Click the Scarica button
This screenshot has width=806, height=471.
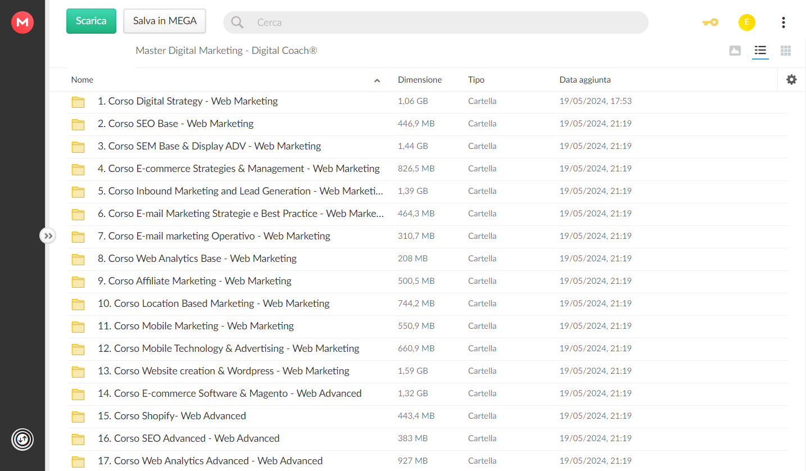point(91,21)
